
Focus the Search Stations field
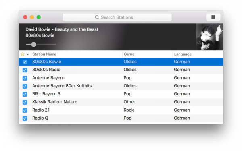coord(117,17)
